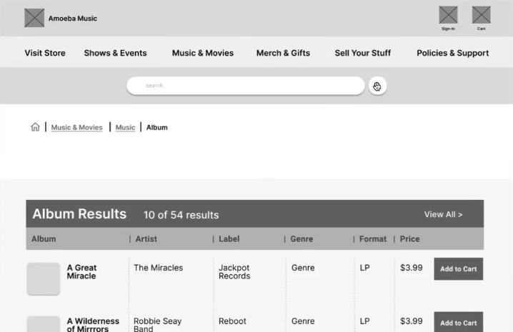Click A Wilderness of Mirrrors title

pyautogui.click(x=93, y=325)
